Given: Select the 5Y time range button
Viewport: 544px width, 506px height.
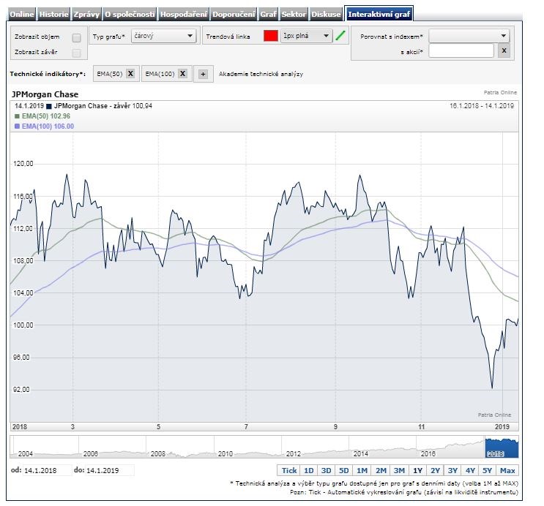Looking at the screenshot, I should pyautogui.click(x=488, y=470).
